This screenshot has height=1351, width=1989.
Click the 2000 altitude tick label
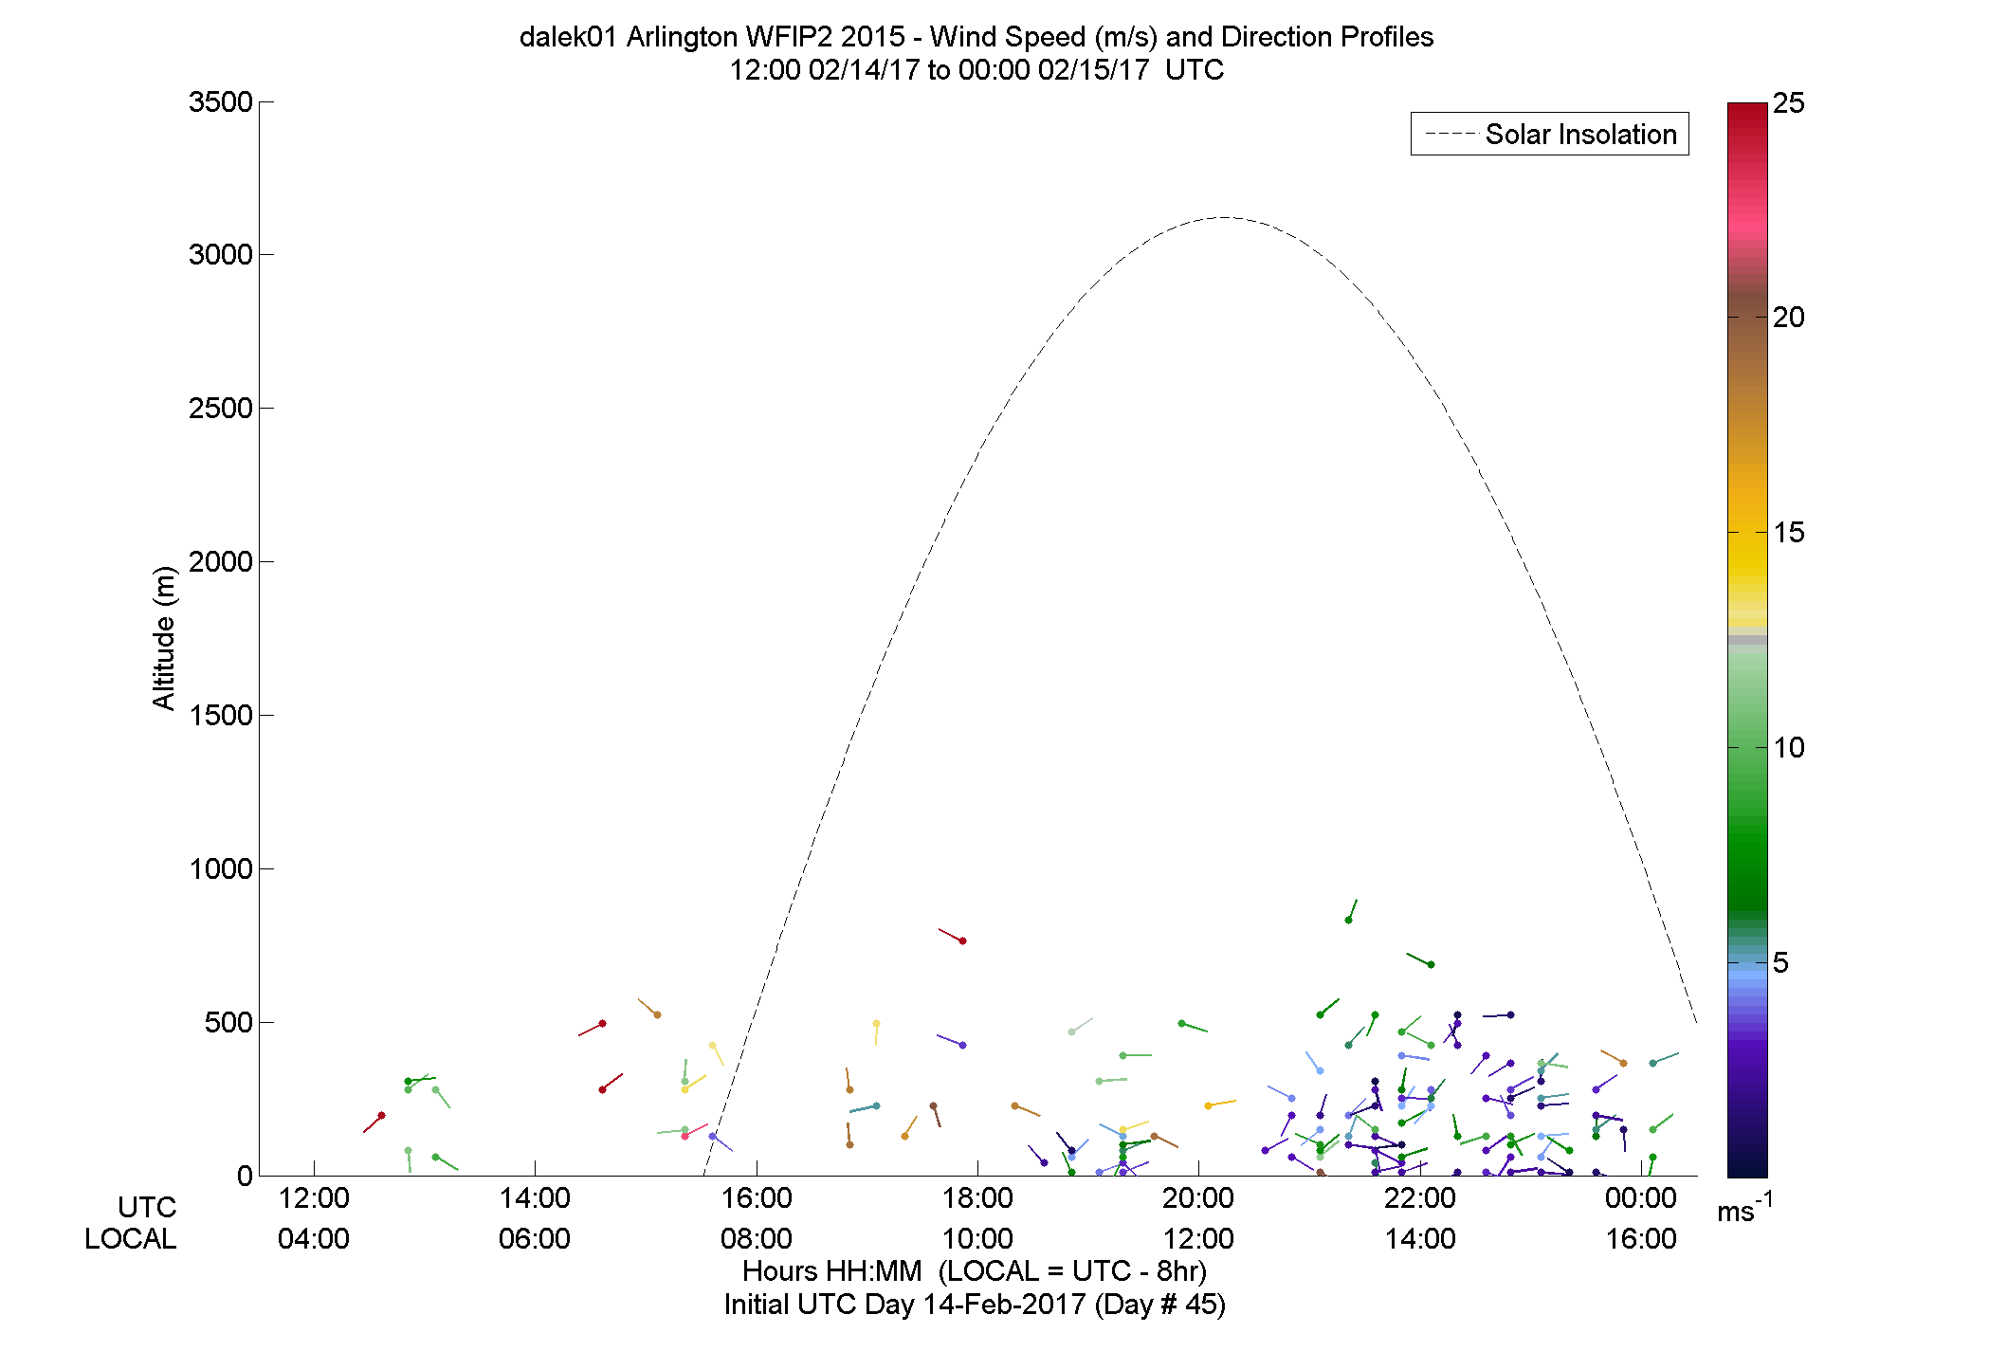221,562
